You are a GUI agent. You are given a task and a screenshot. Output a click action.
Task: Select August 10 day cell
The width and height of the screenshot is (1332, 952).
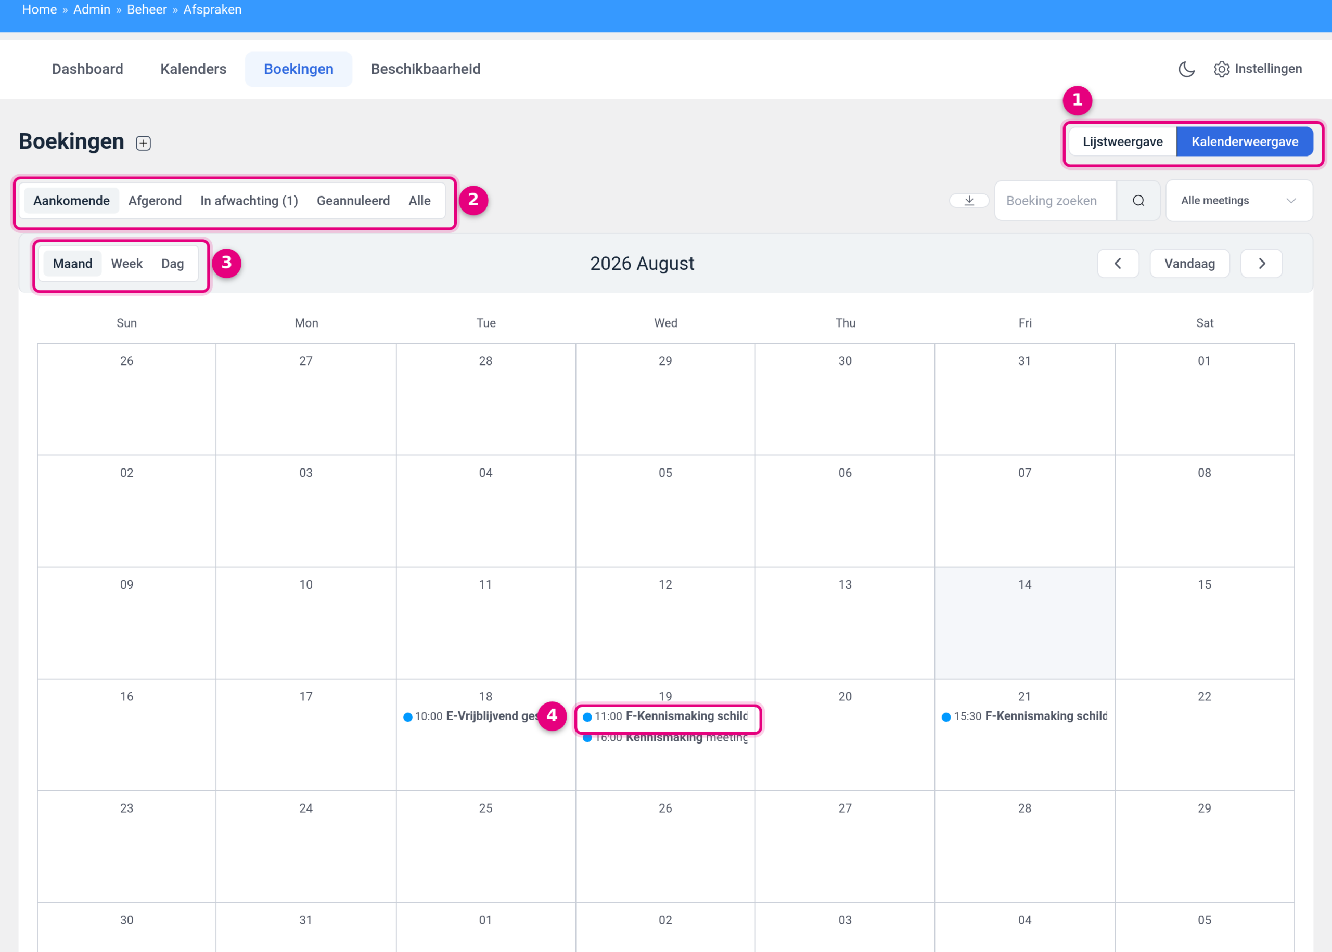coord(305,622)
